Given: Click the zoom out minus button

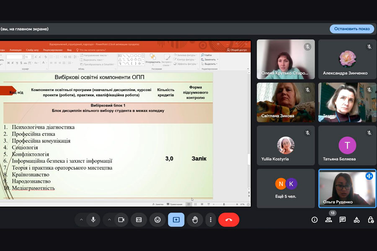Looking at the screenshot, I should (x=214, y=205).
